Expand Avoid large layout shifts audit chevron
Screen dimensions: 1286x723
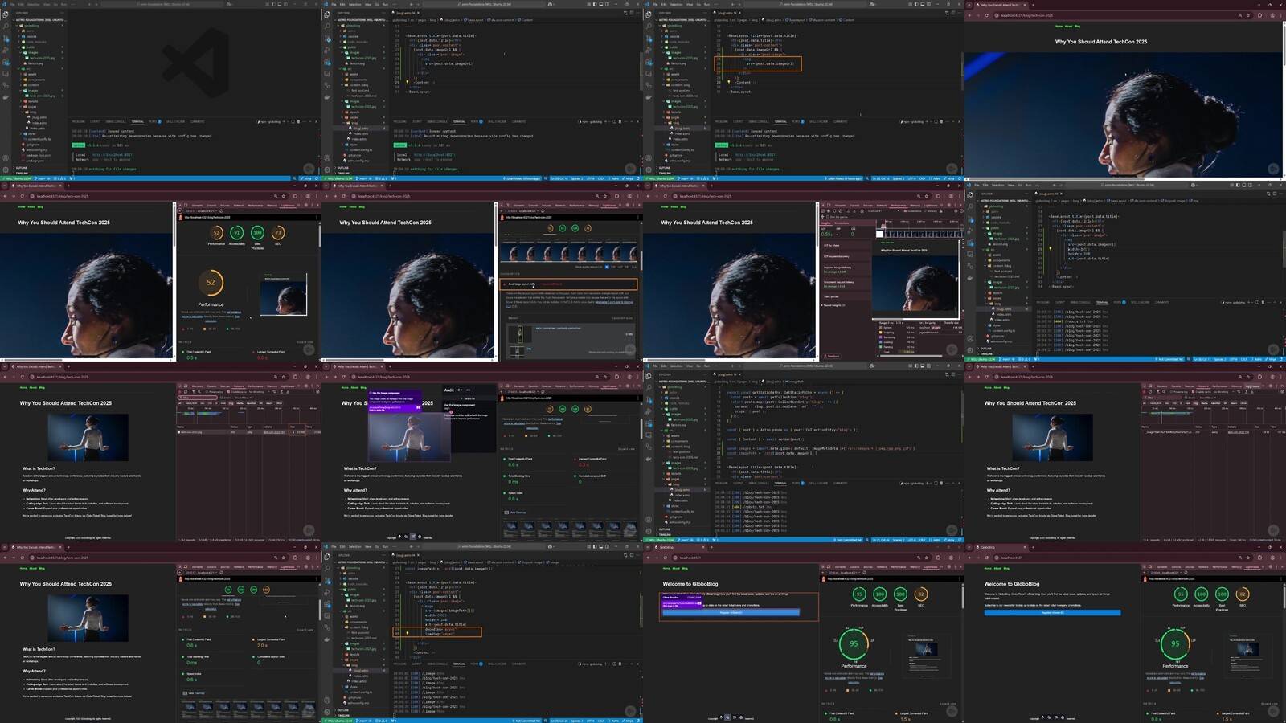click(633, 284)
